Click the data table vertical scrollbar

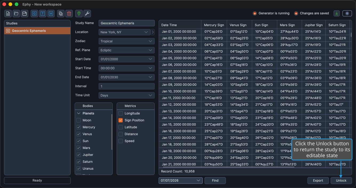pos(351,35)
